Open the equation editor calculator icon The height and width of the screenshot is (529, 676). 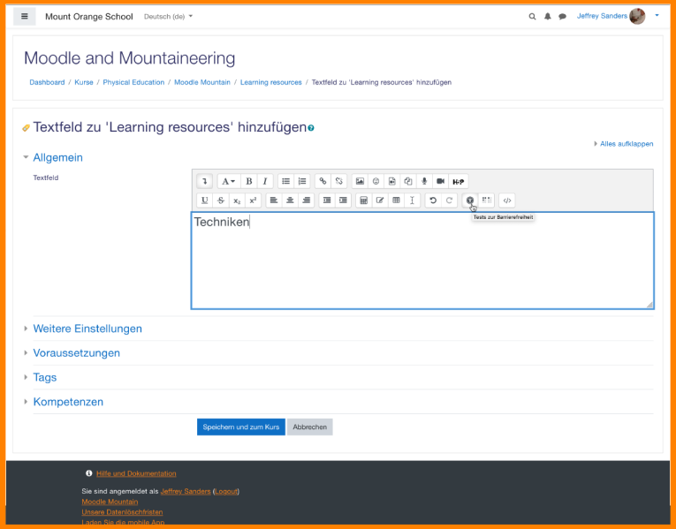pos(364,200)
